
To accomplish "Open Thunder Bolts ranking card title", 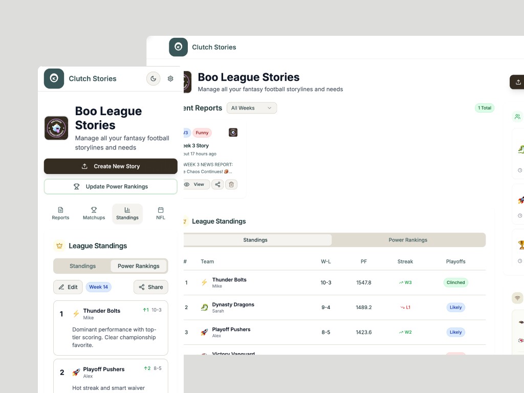I will [102, 311].
